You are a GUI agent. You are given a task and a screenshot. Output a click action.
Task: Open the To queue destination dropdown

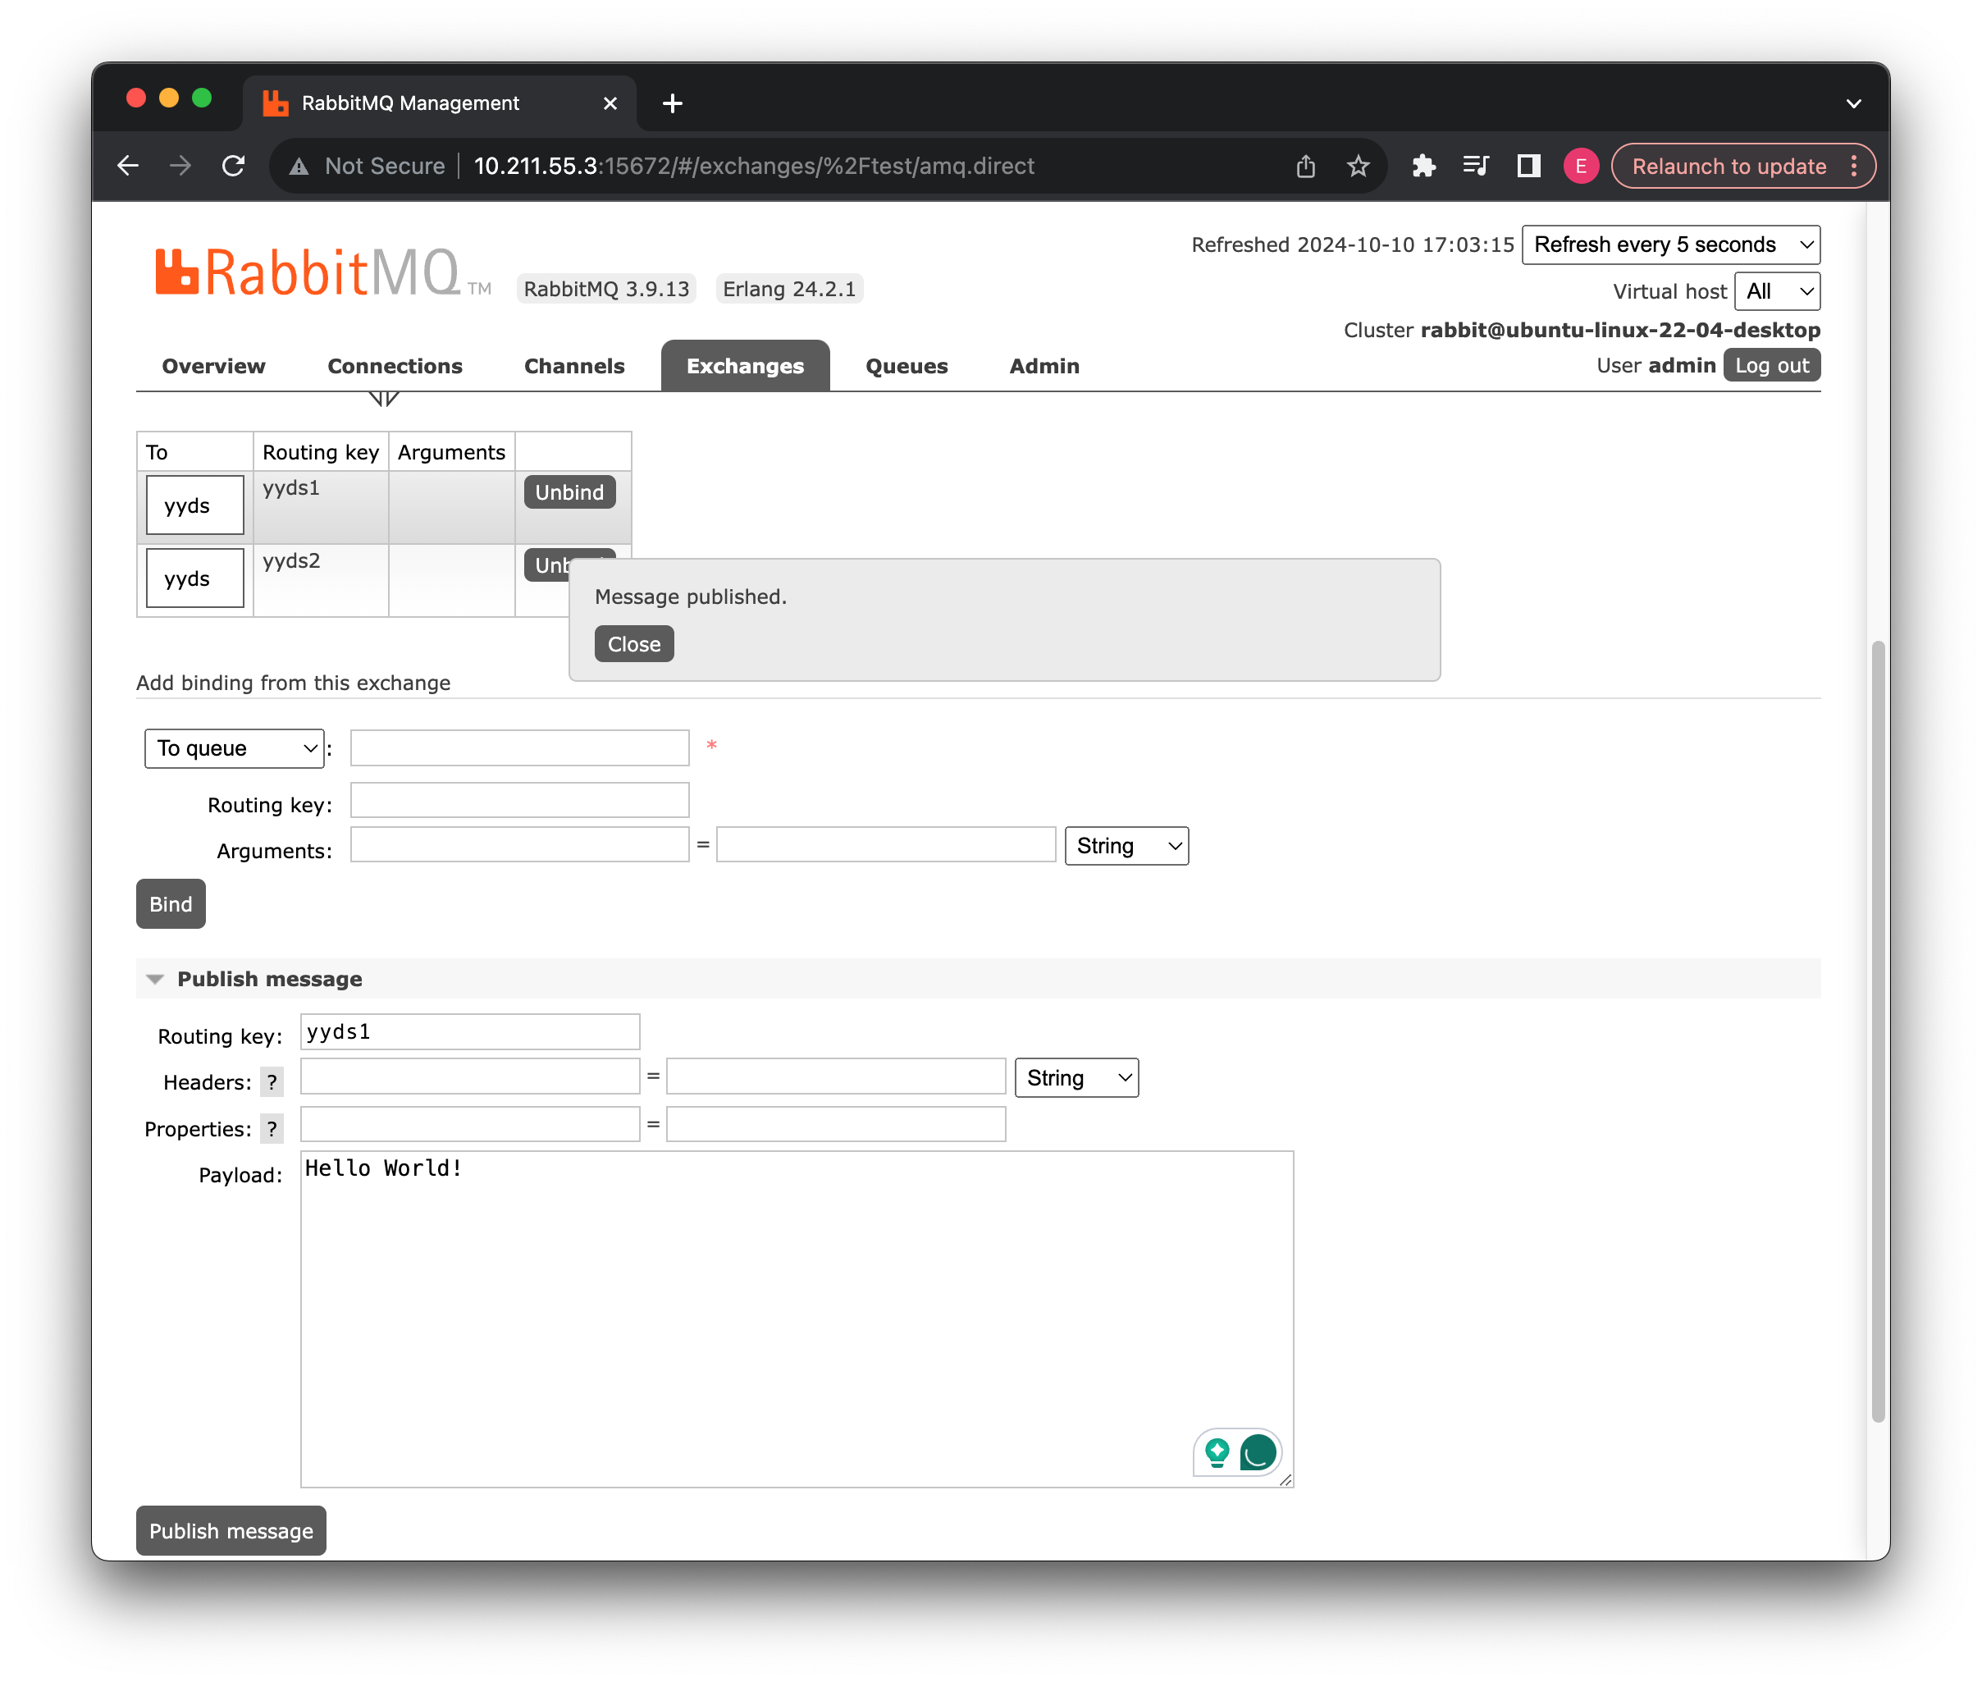tap(235, 748)
